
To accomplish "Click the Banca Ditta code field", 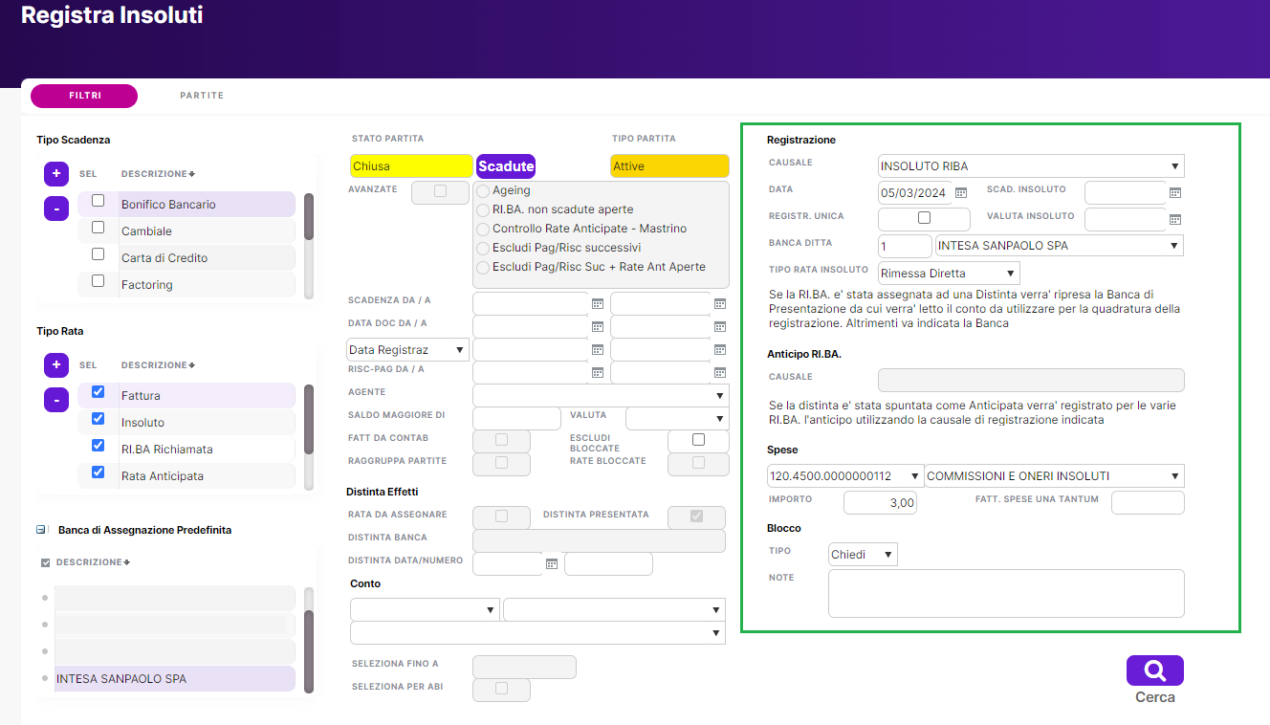I will point(905,246).
